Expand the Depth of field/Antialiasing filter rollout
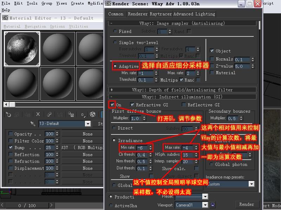The image size is (281, 210). [x=182, y=90]
